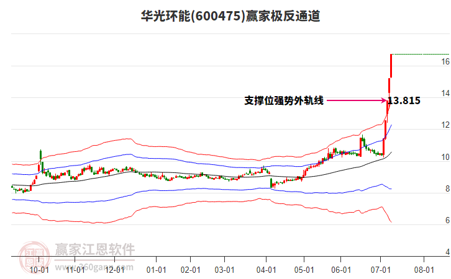
Task: Select the 13.815 support value label
Action: tap(404, 100)
